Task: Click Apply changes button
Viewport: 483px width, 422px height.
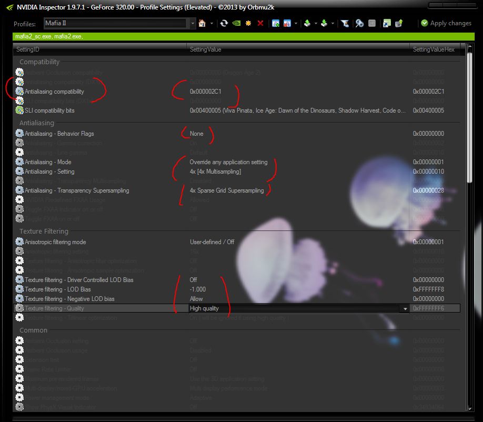Action: 446,23
